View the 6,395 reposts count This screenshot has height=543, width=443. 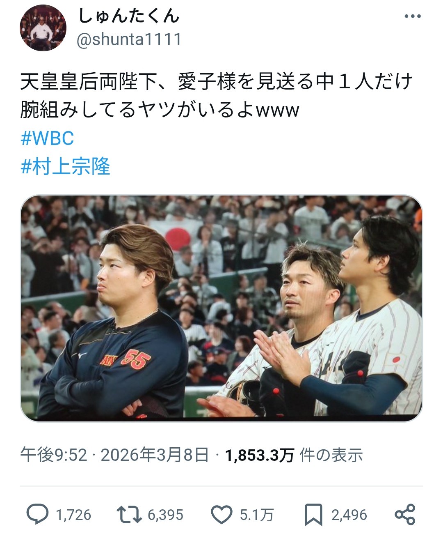coord(165,515)
